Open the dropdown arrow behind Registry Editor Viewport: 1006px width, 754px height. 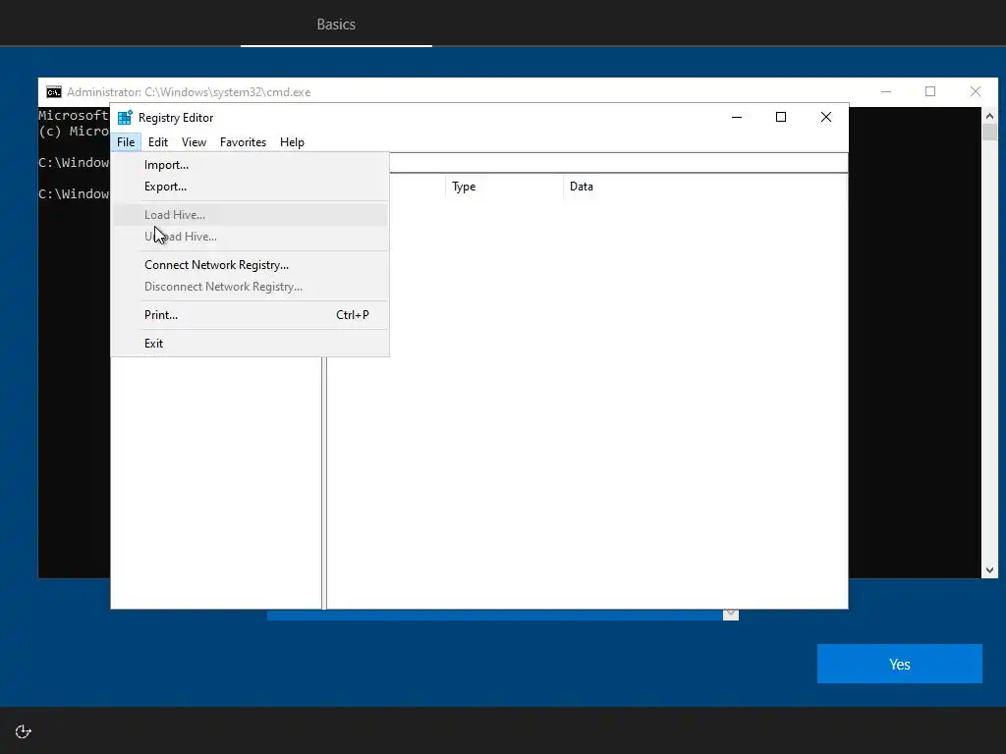tap(731, 615)
